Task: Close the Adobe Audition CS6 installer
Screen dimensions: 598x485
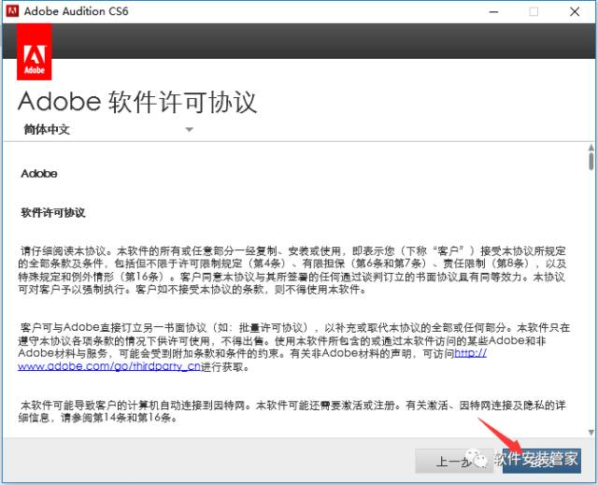Action: point(577,11)
